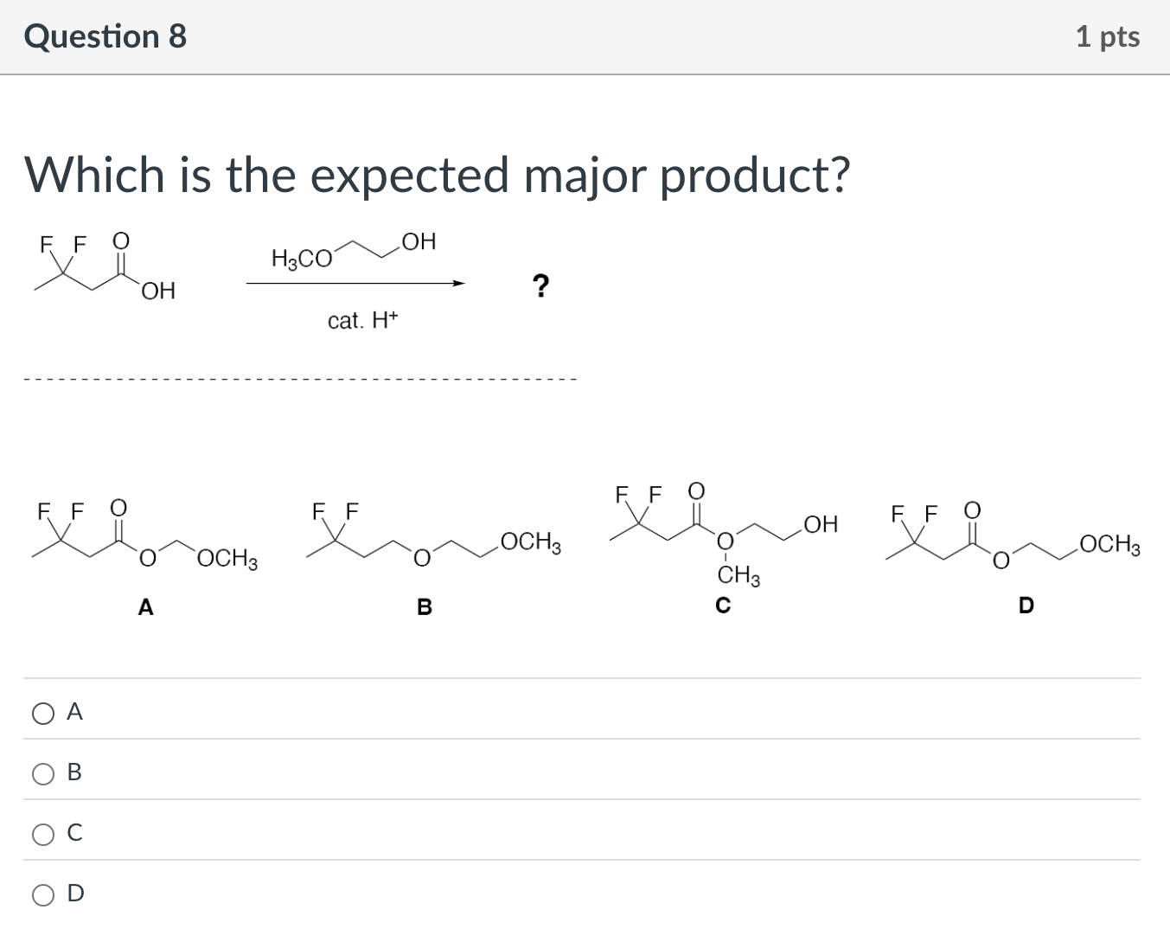Click the "cat. H+" catalyst label
The width and height of the screenshot is (1170, 942).
(x=362, y=321)
